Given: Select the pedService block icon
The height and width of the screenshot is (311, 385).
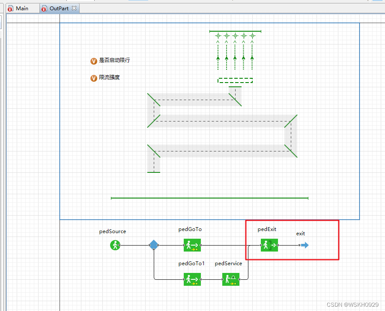Looking at the screenshot, I should 231,279.
